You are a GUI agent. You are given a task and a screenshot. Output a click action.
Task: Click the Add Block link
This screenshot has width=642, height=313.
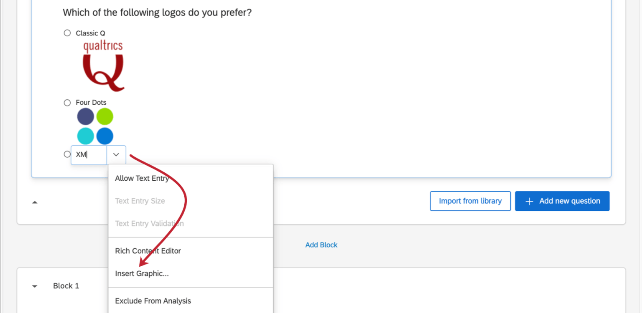click(x=321, y=245)
